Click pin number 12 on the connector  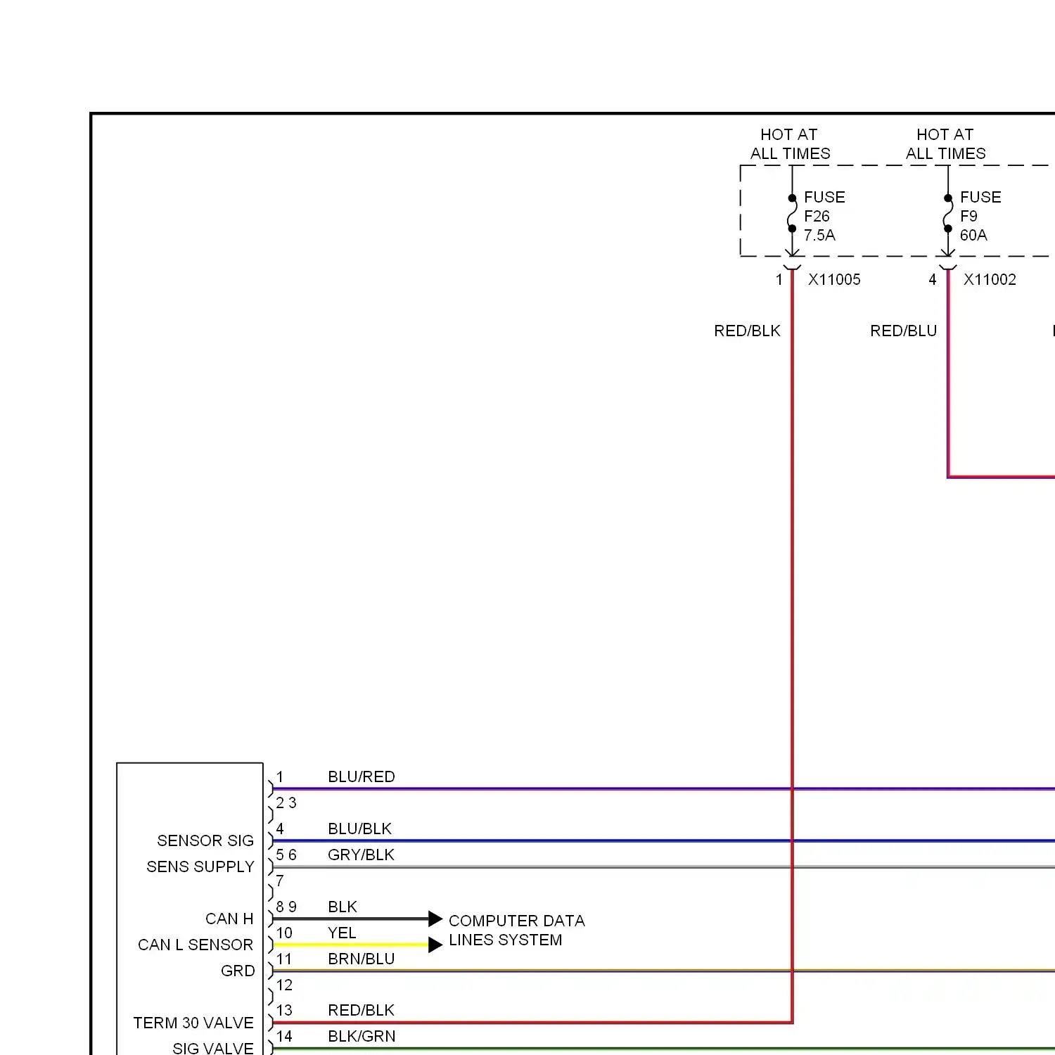coord(284,985)
